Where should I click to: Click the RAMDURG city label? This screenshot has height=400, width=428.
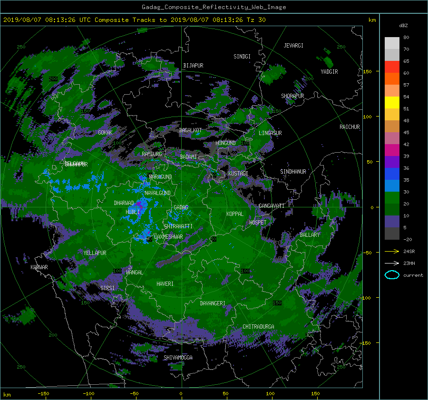(152, 154)
